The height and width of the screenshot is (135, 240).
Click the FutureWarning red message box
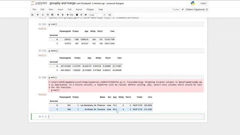pos(126,86)
